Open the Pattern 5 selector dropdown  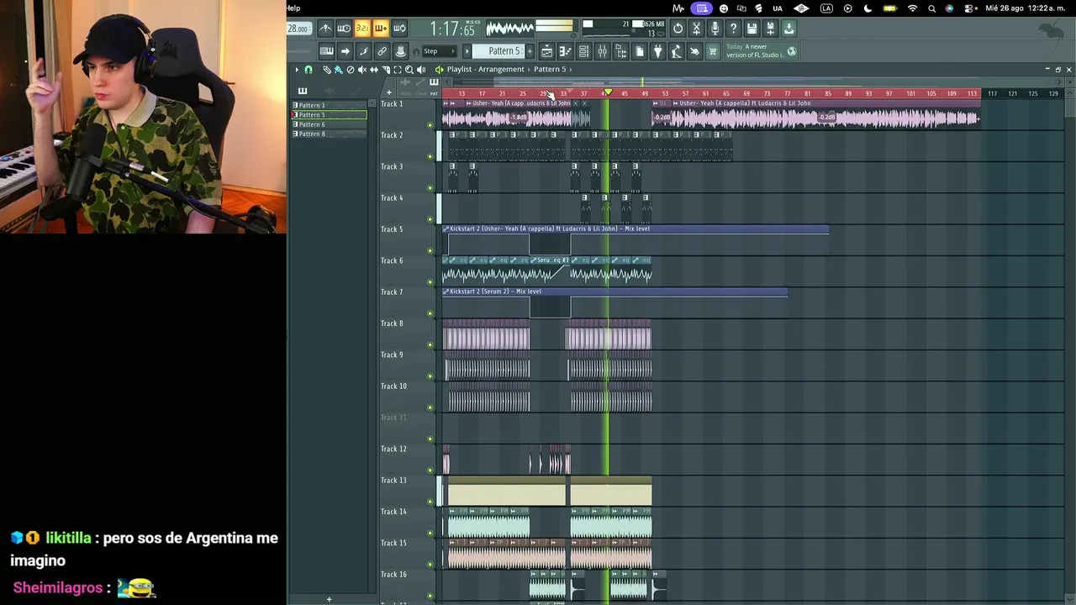click(504, 51)
